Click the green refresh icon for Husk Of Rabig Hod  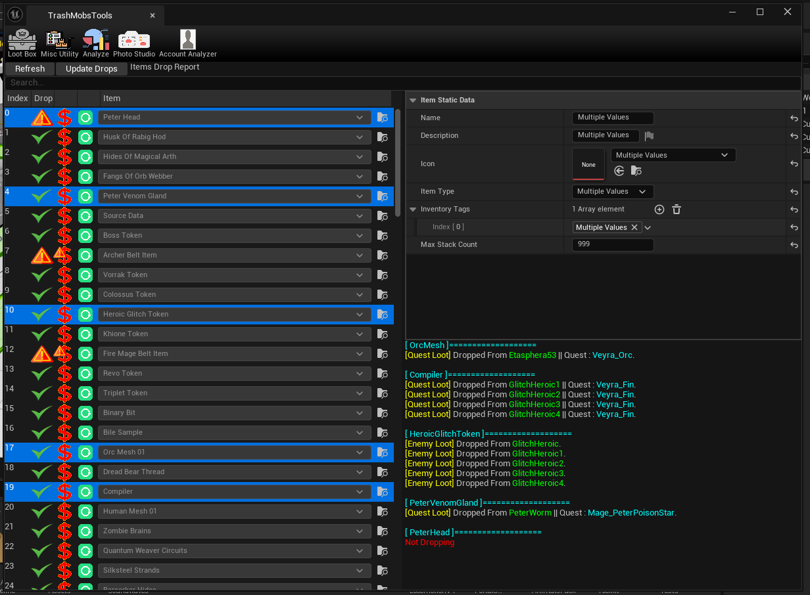pos(85,137)
